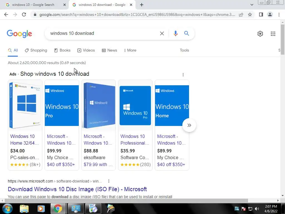Open a new browser tab
The height and width of the screenshot is (214, 285).
(x=142, y=5)
